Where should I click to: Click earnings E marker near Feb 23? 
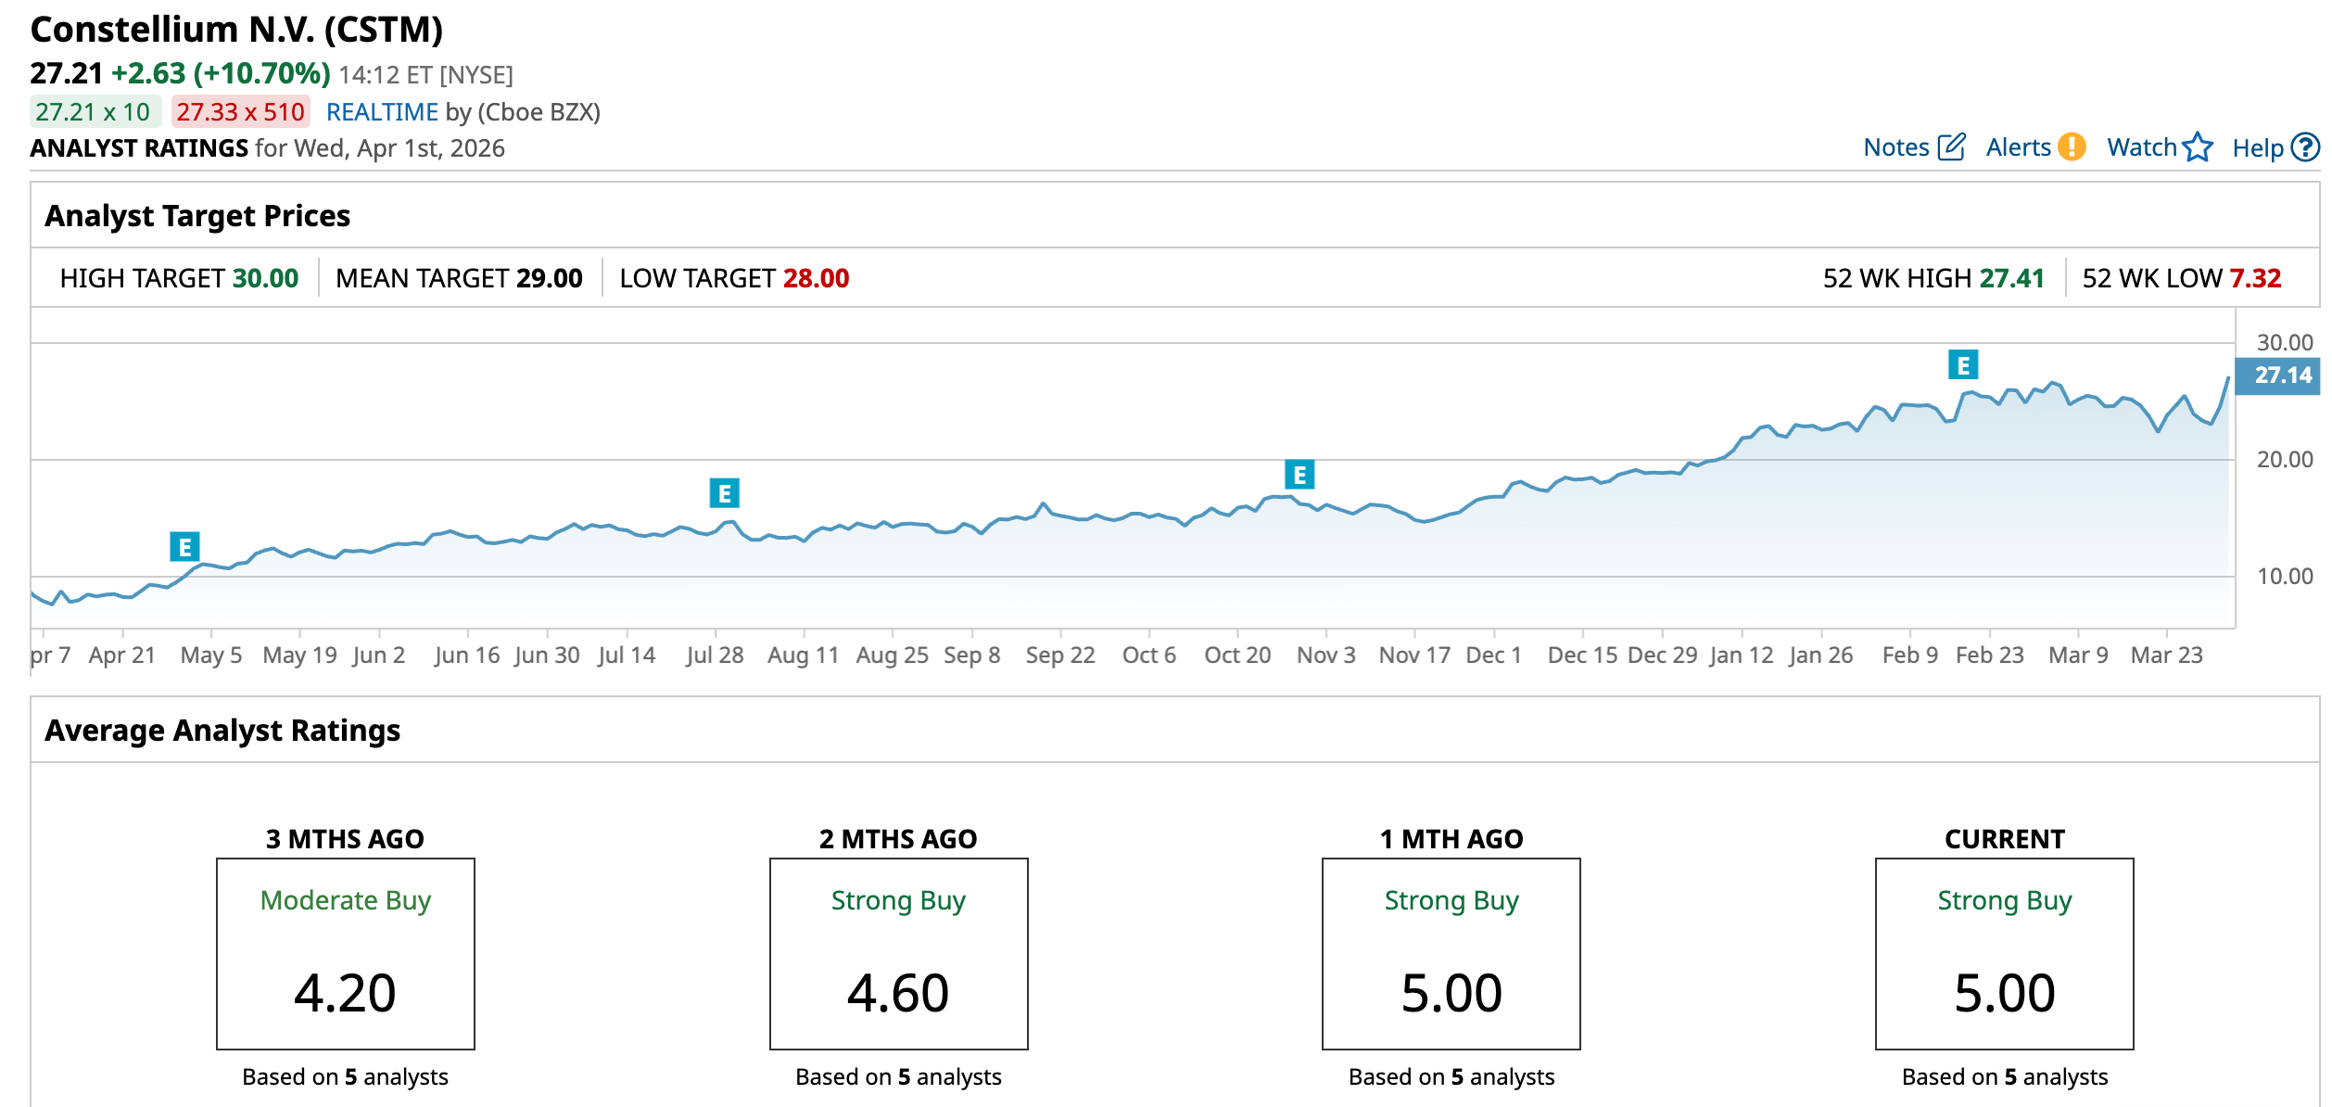1963,365
